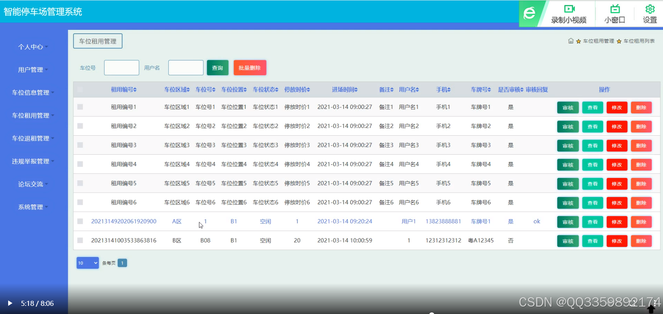Click 审核 for the B08 parking row
Image resolution: width=663 pixels, height=314 pixels.
568,241
